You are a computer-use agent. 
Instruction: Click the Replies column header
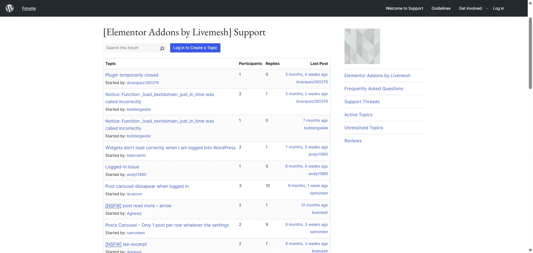pyautogui.click(x=272, y=64)
